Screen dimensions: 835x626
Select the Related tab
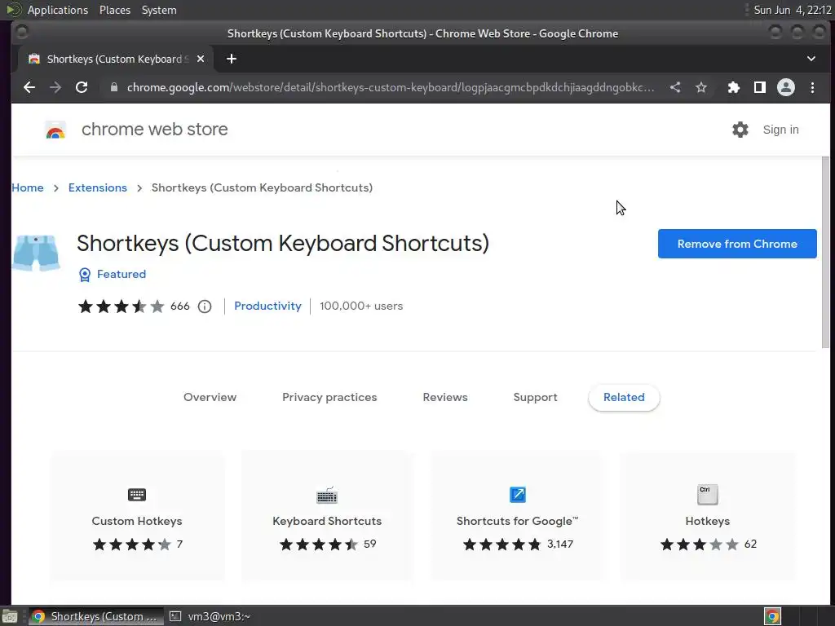624,397
